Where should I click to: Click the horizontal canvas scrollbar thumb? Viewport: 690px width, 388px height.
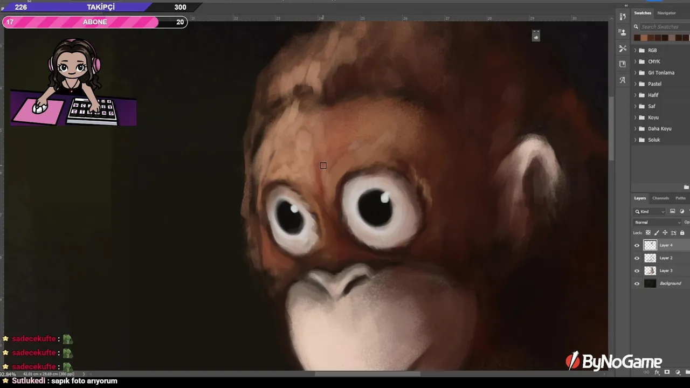367,374
